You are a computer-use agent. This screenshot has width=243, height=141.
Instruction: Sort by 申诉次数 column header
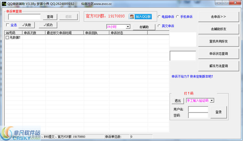point(34,33)
